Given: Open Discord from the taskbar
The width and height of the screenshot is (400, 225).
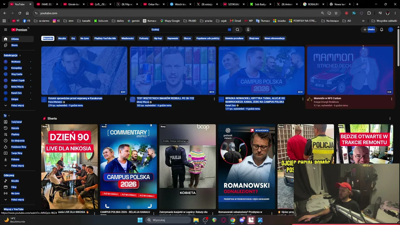Looking at the screenshot, I should [x=242, y=220].
